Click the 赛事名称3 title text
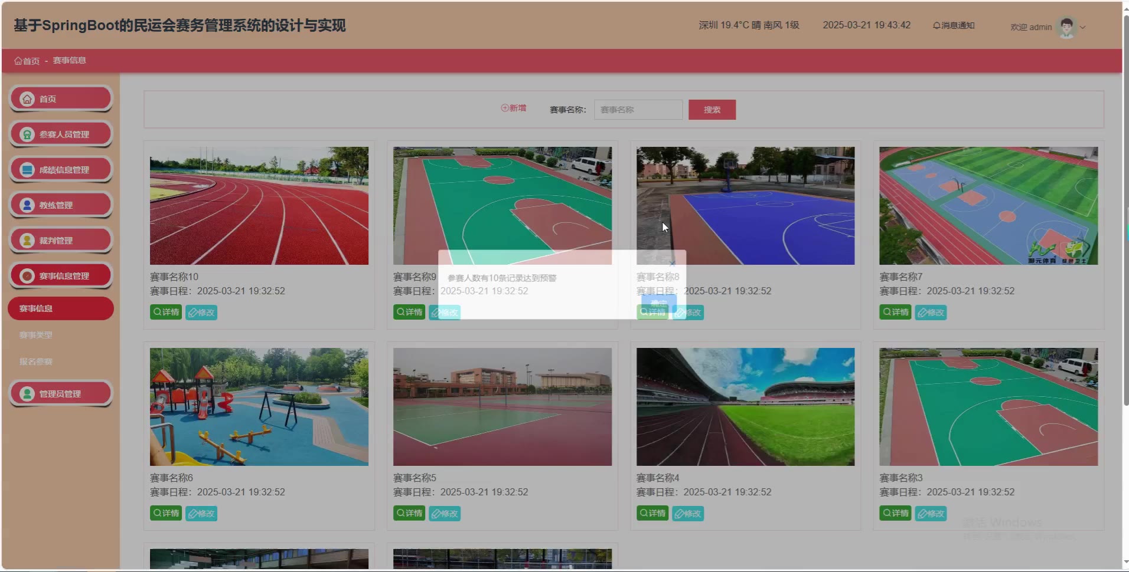 901,478
